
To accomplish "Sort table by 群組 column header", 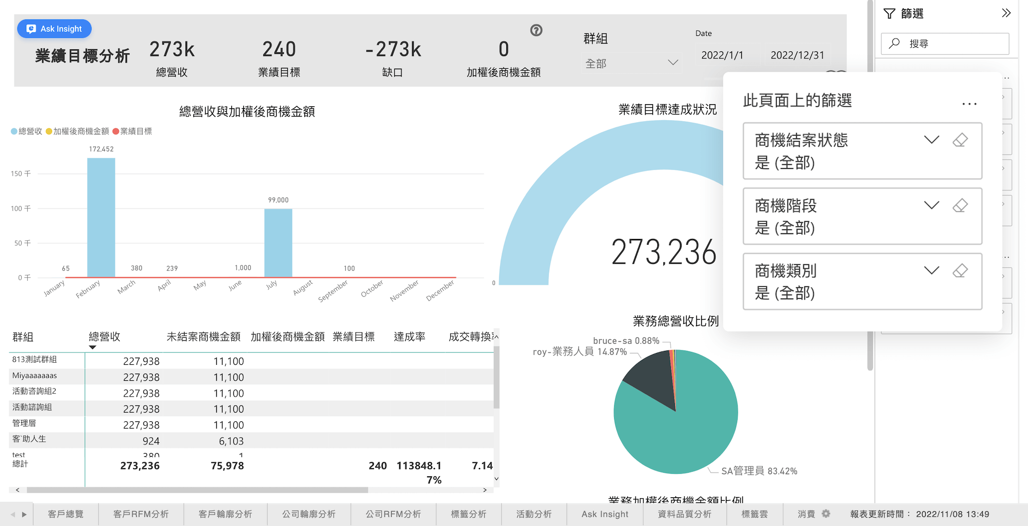I will pyautogui.click(x=23, y=337).
